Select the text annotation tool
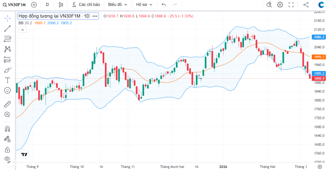 (8, 80)
